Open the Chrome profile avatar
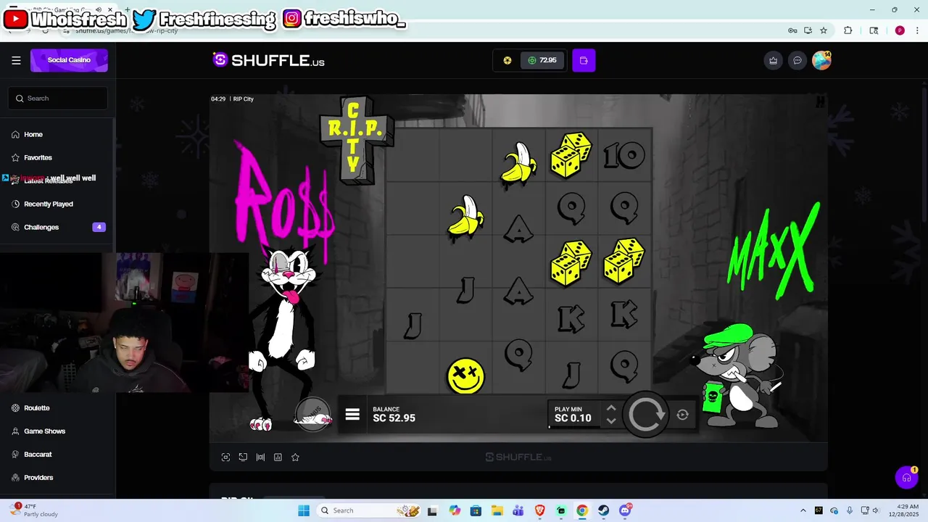 [900, 30]
